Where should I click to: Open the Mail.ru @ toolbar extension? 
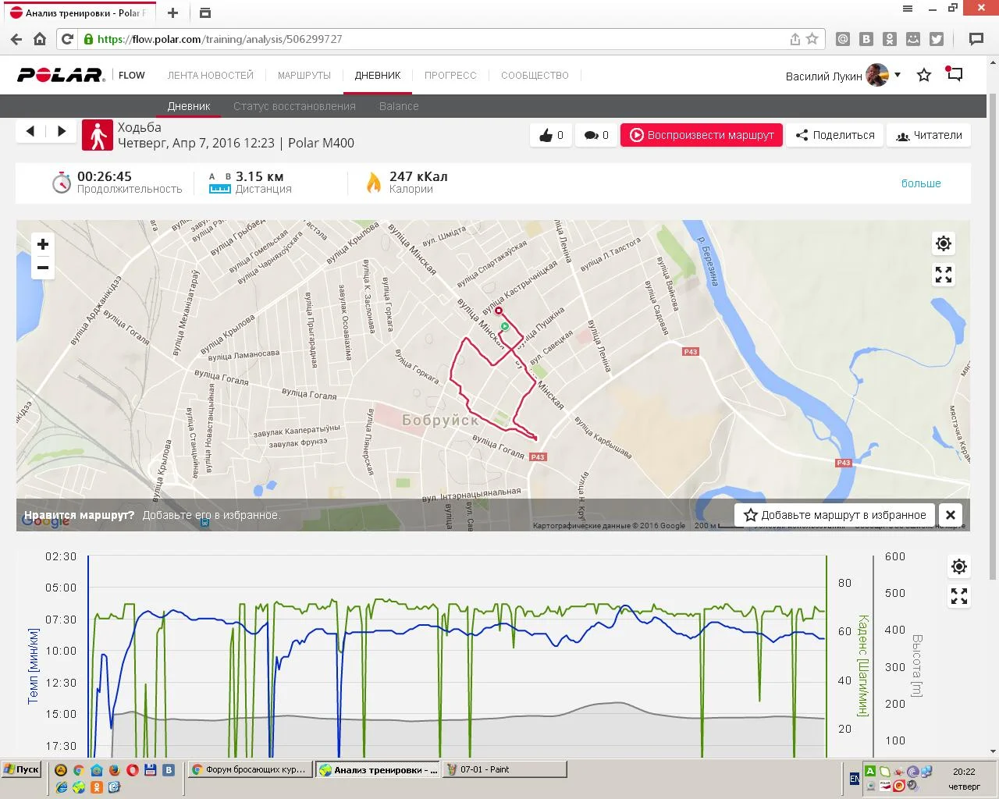point(843,39)
